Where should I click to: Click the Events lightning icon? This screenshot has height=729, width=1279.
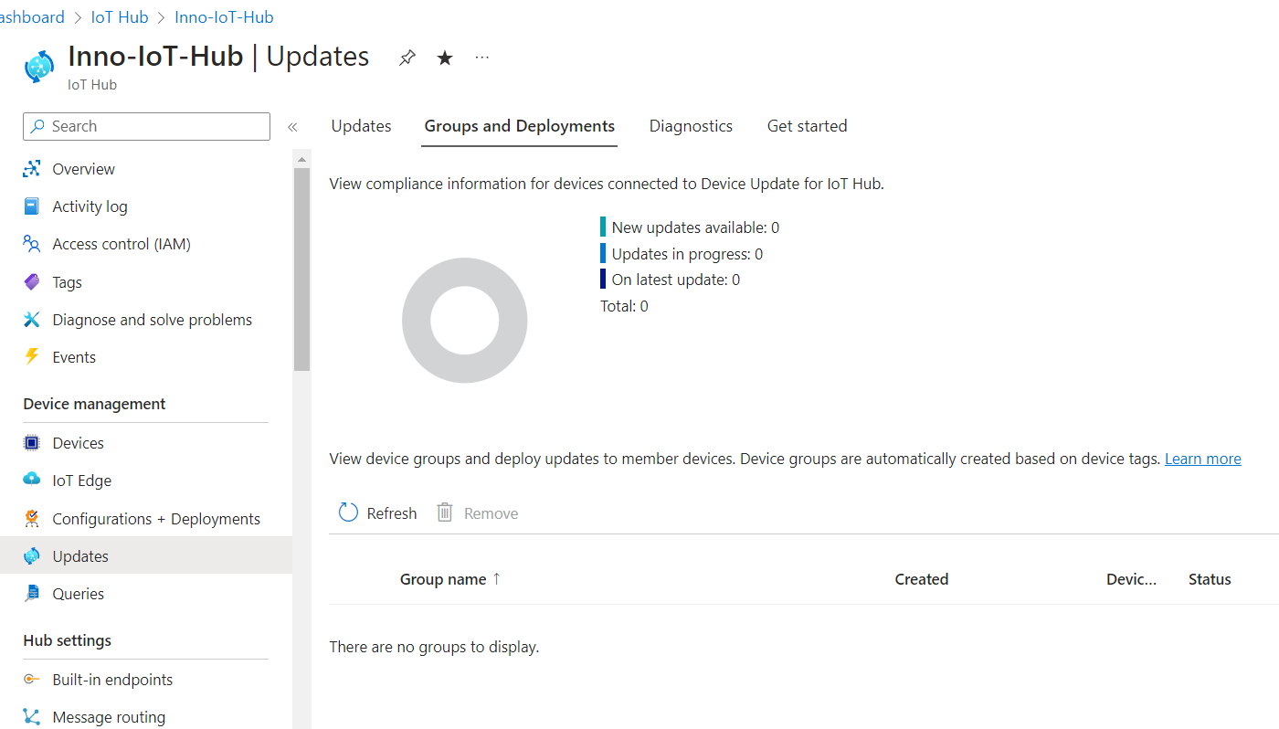pos(32,357)
